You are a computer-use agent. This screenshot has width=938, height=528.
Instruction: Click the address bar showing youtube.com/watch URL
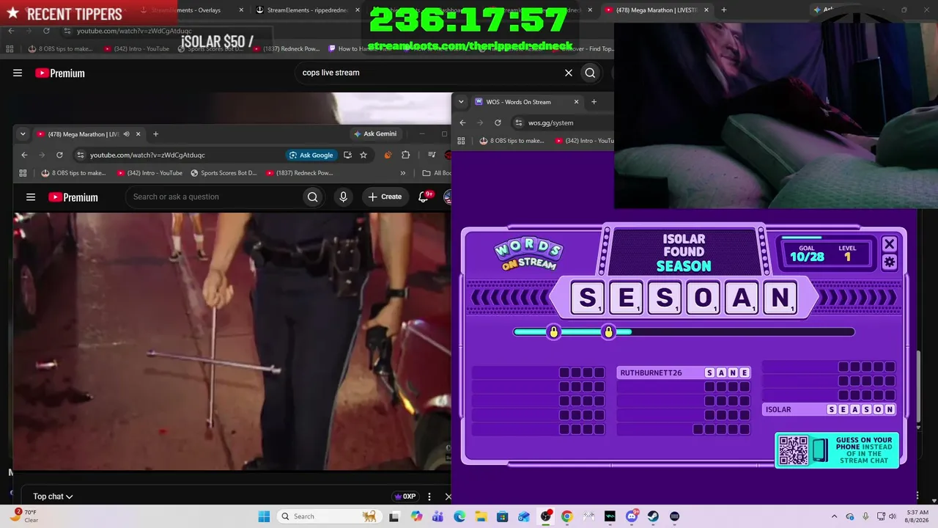(x=187, y=155)
